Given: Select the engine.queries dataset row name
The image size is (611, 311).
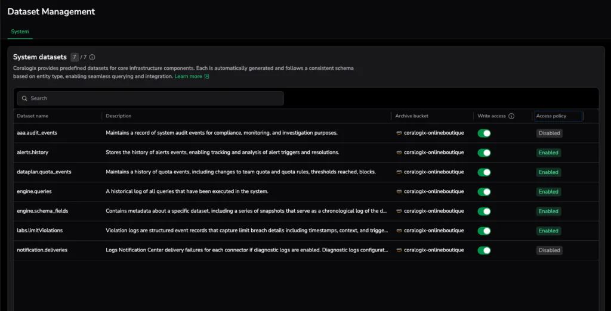Looking at the screenshot, I should coord(35,192).
